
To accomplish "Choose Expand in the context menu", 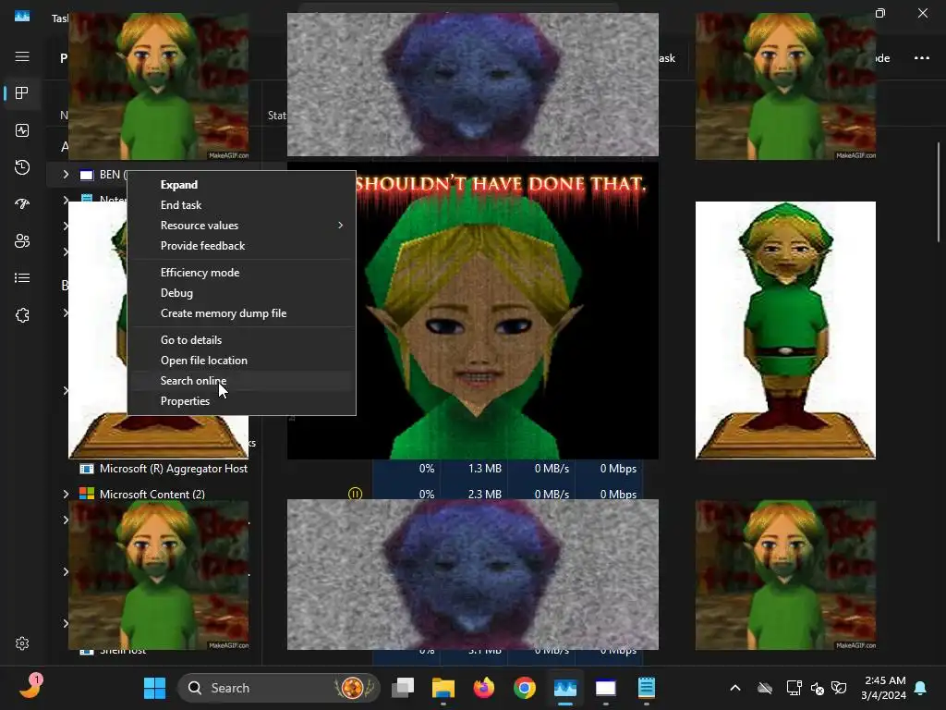I will tap(179, 185).
